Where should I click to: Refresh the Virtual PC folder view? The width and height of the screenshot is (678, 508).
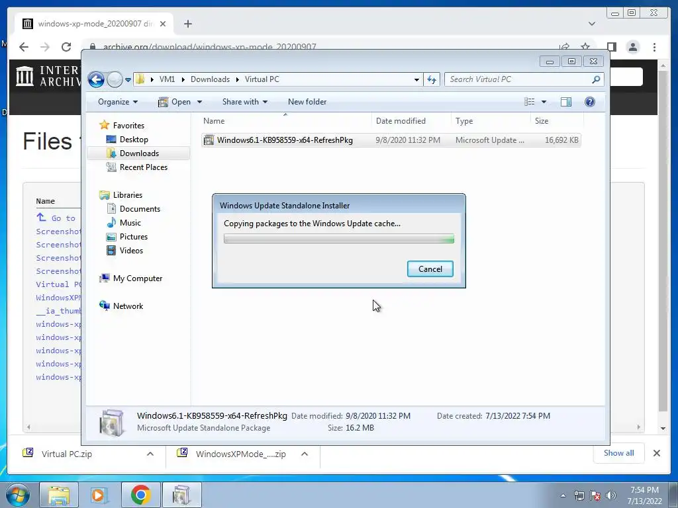click(432, 79)
